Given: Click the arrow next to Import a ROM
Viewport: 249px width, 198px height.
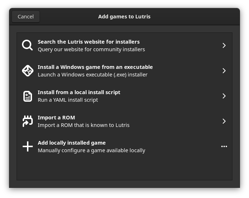Looking at the screenshot, I should coord(224,121).
